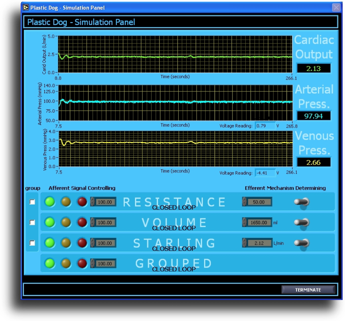Viewport: 345px width, 321px height.
Task: Flip the Resistance efferent toggle switch
Action: pos(302,202)
